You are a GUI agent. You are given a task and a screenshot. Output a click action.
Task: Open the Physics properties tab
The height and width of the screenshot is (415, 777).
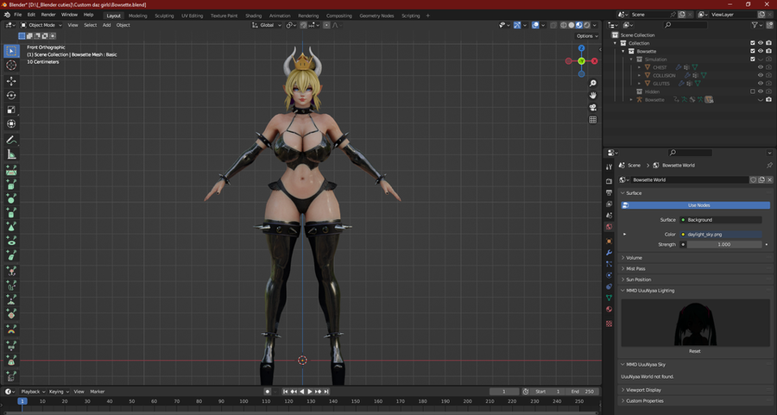click(609, 275)
